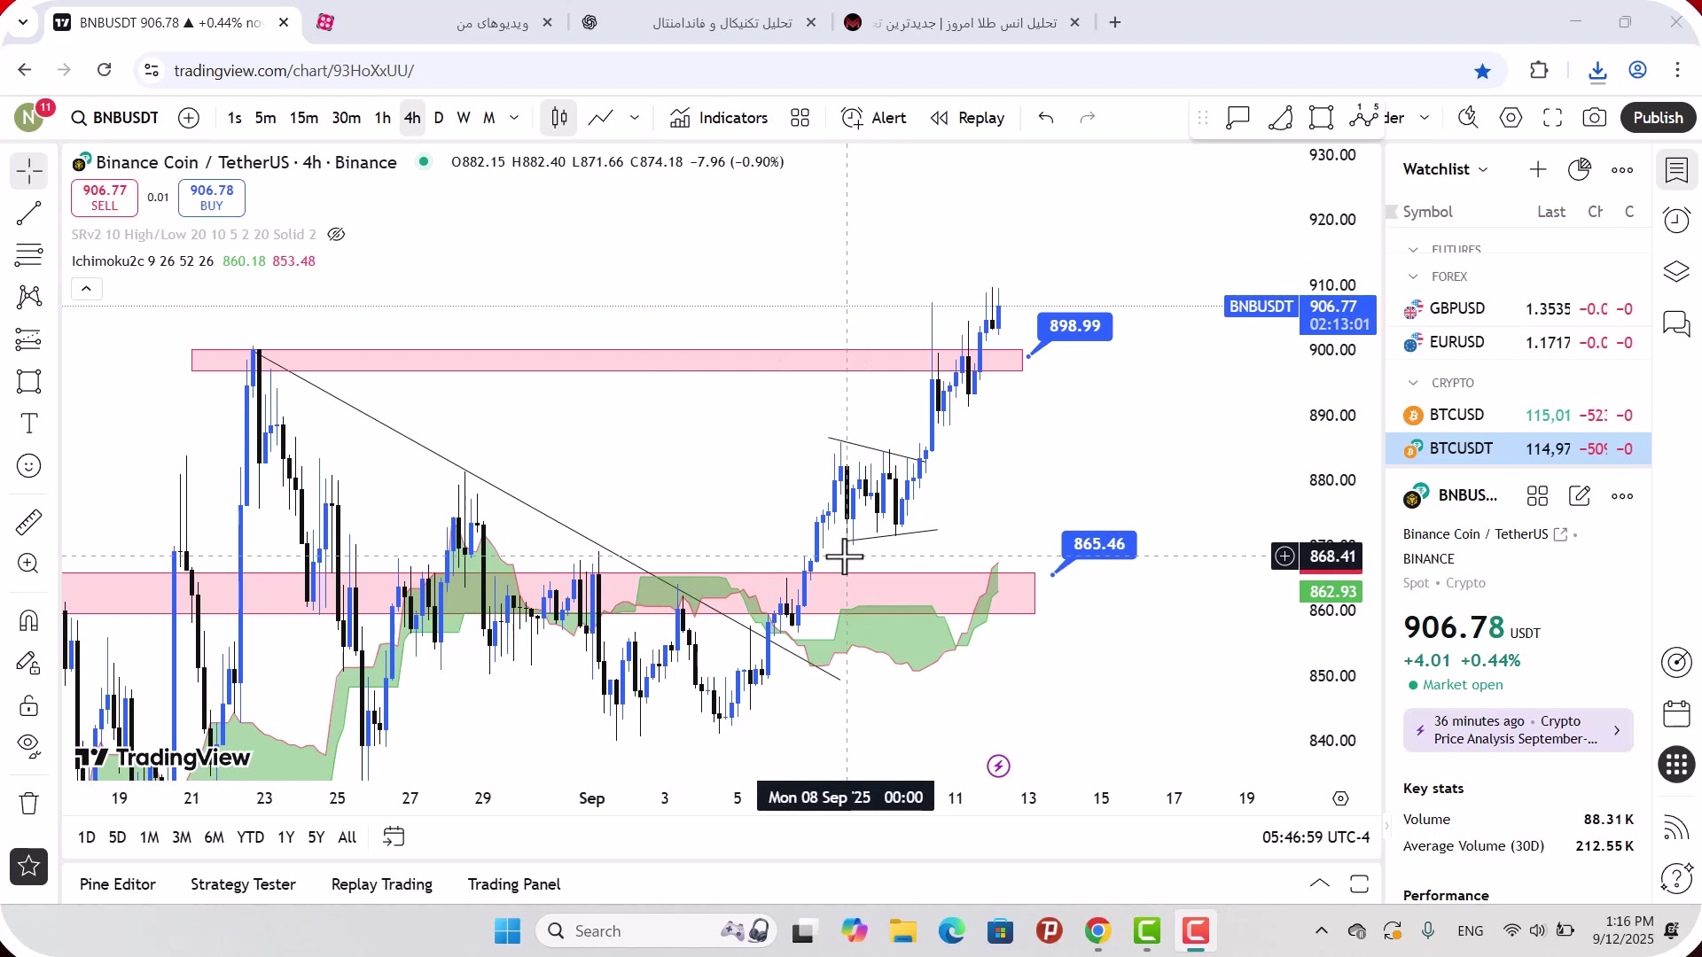Collapse the FOREX watchlist section
This screenshot has height=957, width=1702.
(1413, 276)
